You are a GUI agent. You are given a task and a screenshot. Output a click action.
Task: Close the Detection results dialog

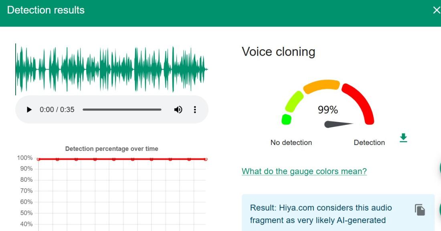pyautogui.click(x=437, y=10)
